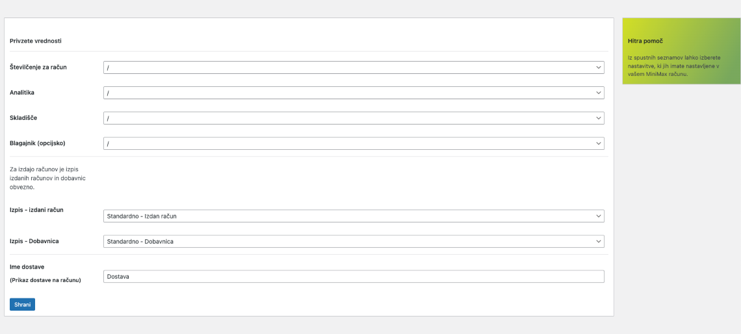
Task: Open the 'Standardno - Dobavnica' dropdown
Action: pyautogui.click(x=354, y=241)
